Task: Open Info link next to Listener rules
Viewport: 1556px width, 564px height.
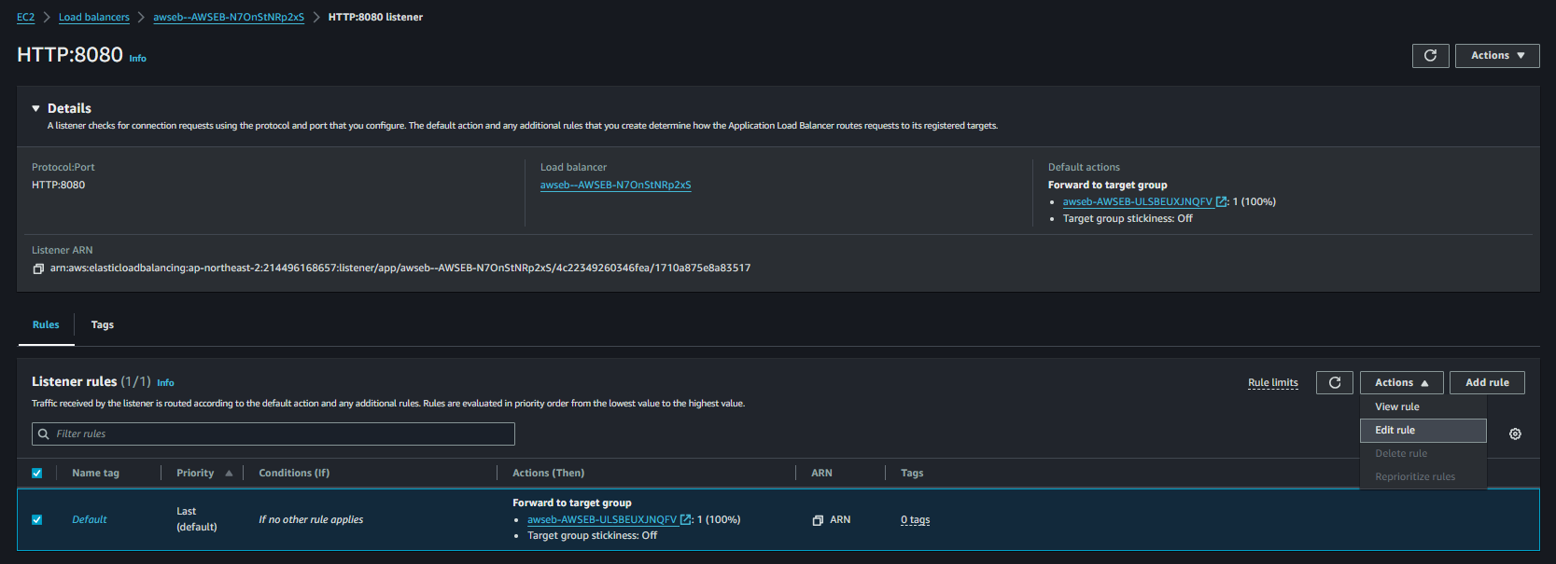Action: tap(165, 383)
